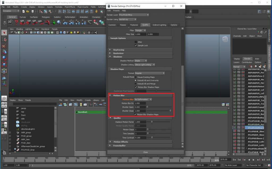Toggle Motion Blur Shadow Maps under Shutter Close
272x169 pixels.
135,114
